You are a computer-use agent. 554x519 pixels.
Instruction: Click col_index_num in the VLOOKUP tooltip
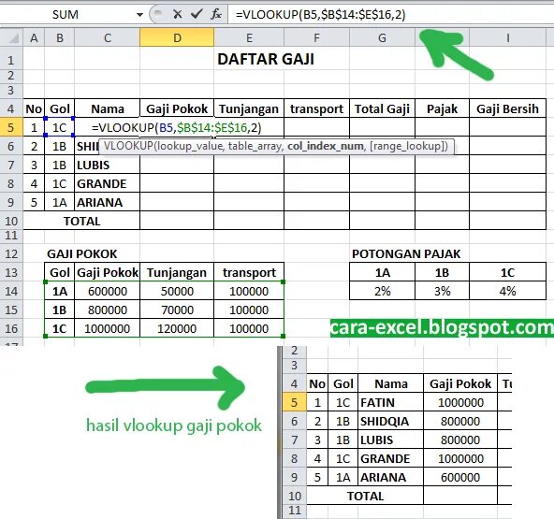click(x=326, y=146)
